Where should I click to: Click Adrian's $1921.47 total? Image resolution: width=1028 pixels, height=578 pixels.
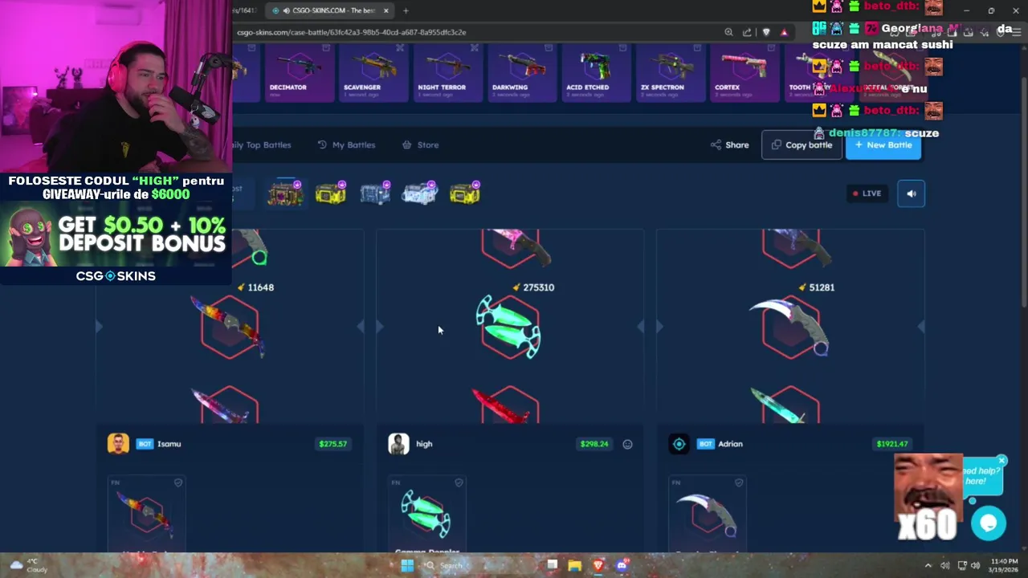(x=892, y=444)
